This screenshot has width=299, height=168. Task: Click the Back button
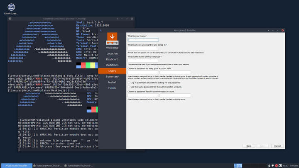(249, 146)
